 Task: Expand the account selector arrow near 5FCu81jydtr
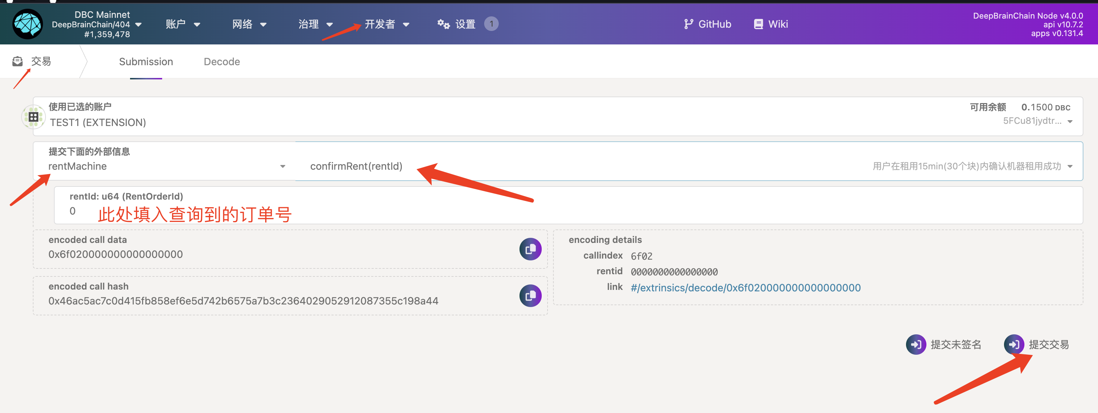pyautogui.click(x=1070, y=122)
